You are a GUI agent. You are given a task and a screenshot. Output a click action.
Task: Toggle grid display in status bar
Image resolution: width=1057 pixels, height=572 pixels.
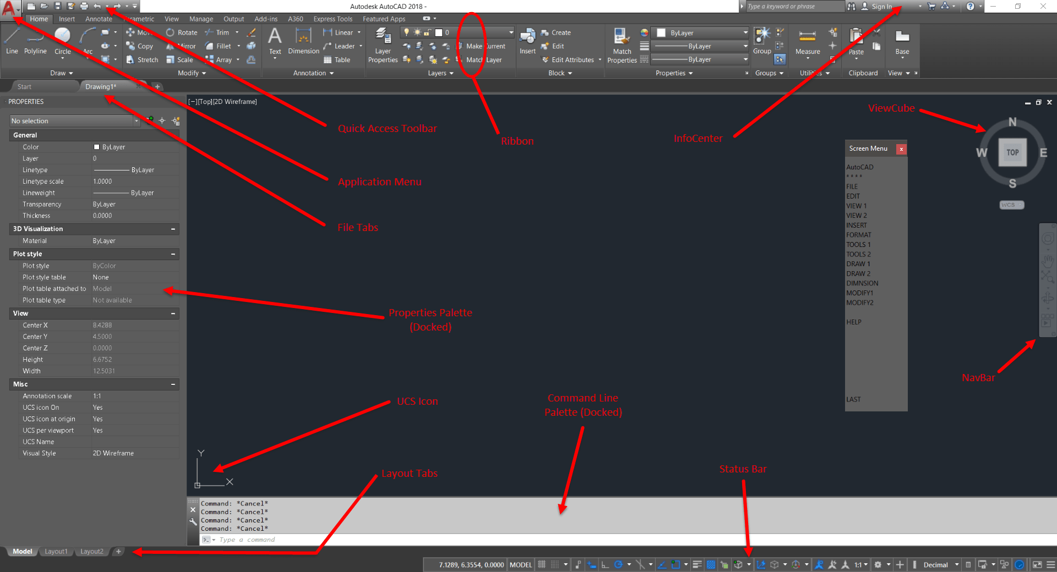coord(542,564)
